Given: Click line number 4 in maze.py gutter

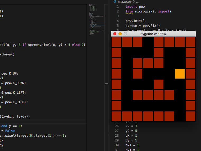Looking at the screenshot, I should 118,21.
